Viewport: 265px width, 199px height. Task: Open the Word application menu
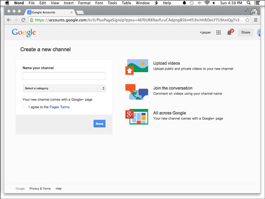click(x=19, y=3)
